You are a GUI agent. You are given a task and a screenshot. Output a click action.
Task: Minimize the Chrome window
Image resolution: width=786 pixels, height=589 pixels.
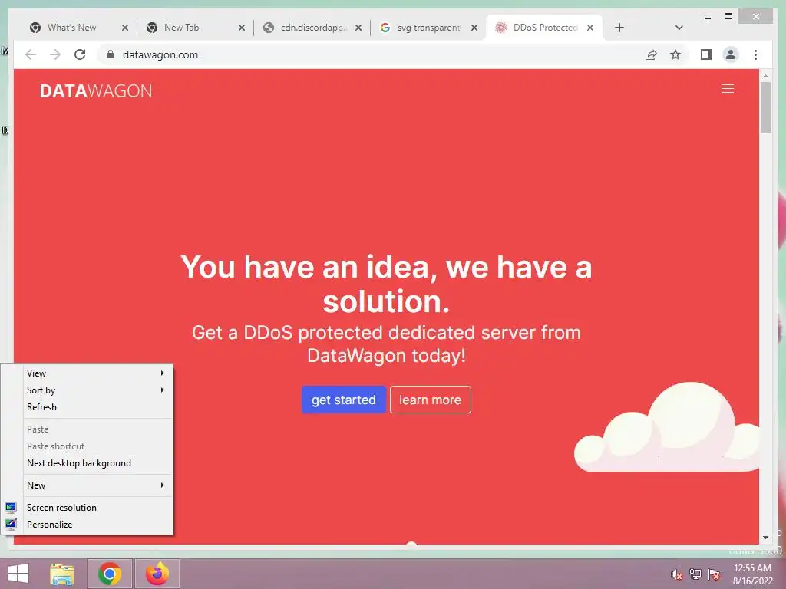pyautogui.click(x=708, y=17)
